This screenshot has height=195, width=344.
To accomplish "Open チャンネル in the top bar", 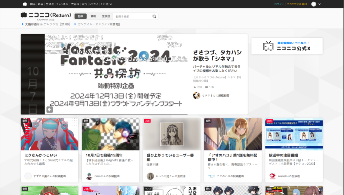I will click(62, 4).
